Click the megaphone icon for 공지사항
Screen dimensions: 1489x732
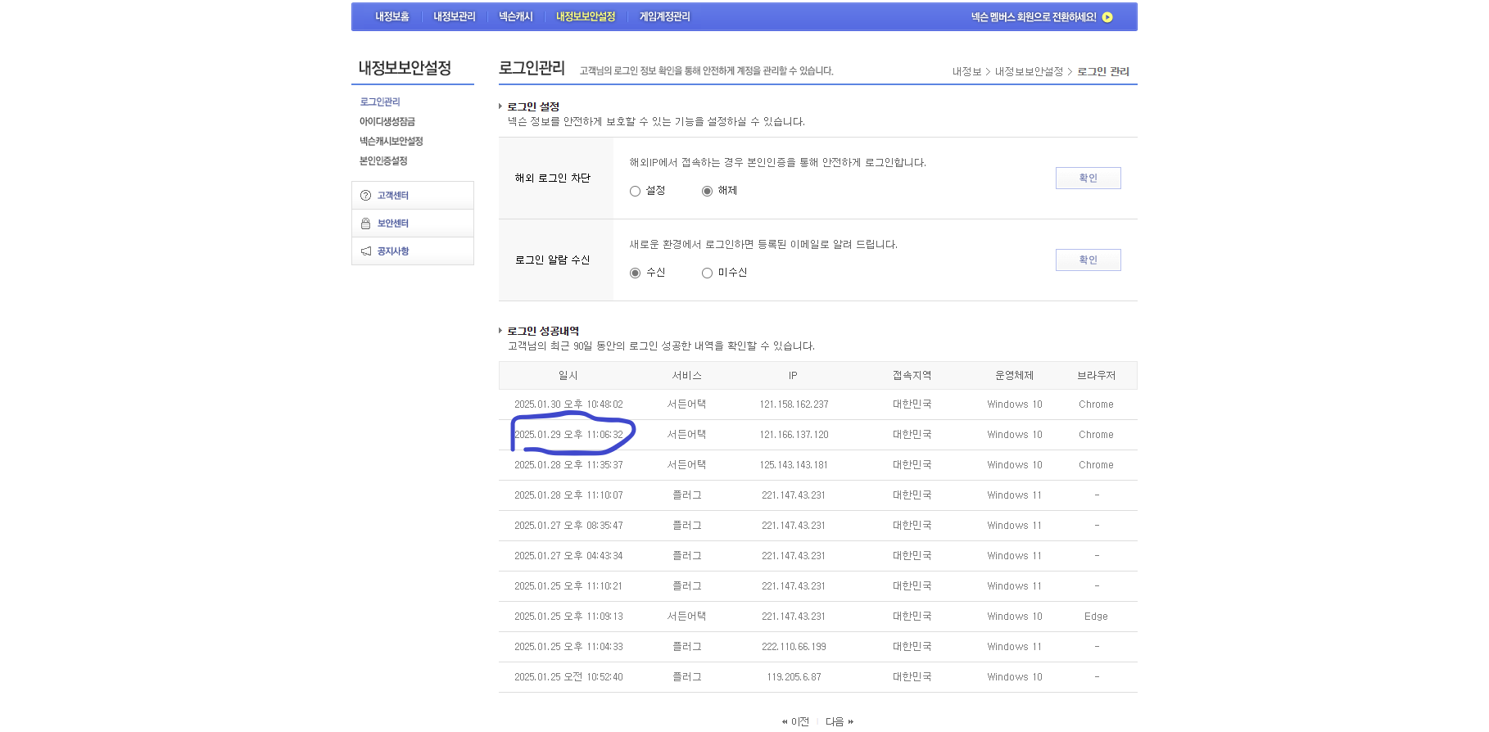point(365,251)
